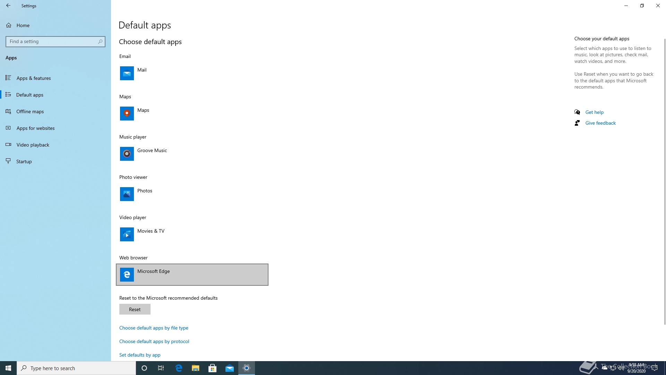Open Choose default apps by file type

pos(154,328)
